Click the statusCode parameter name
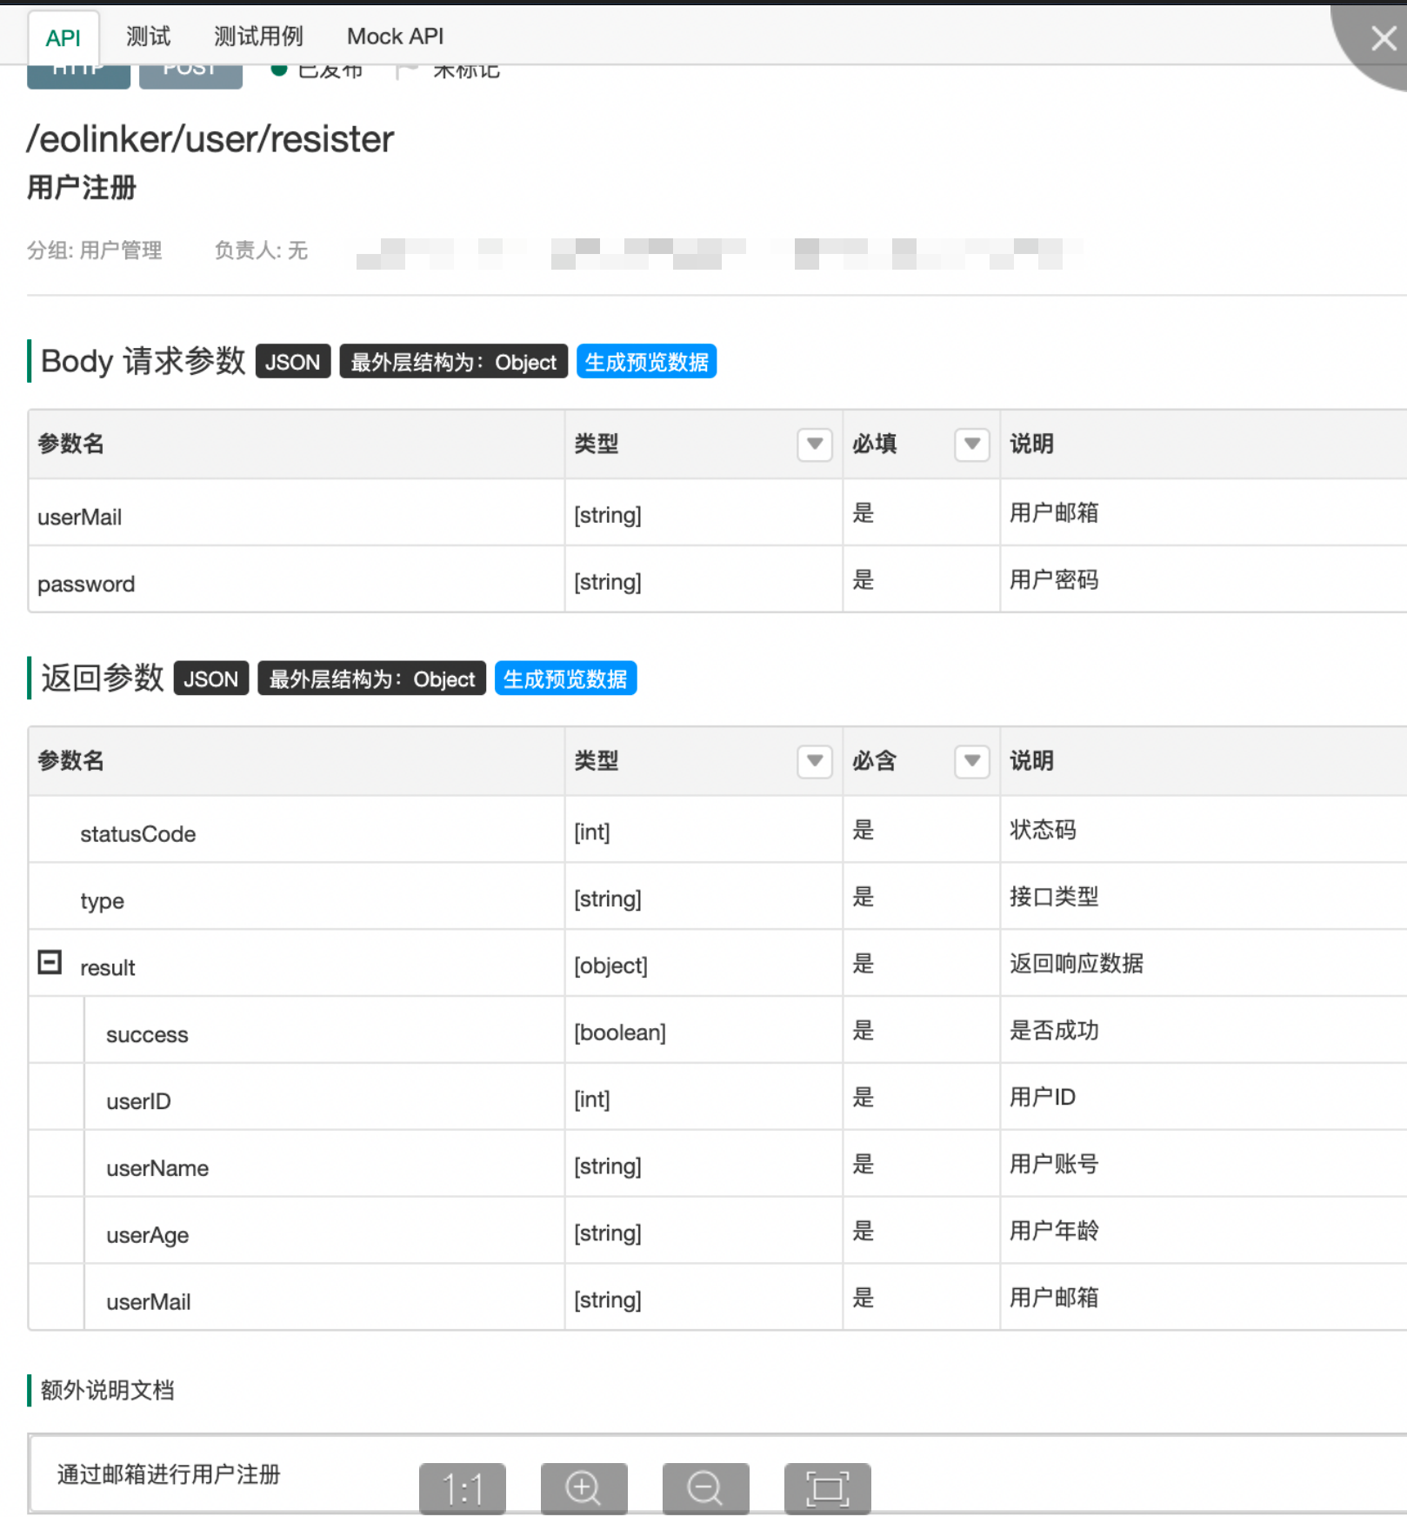Screen dimensions: 1407x1517 pos(137,834)
